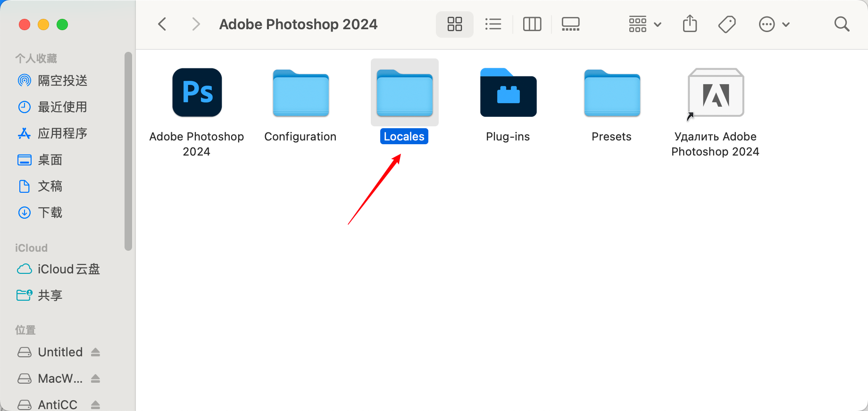Click the Configuration folder name label
Viewport: 868px width, 411px height.
coord(300,136)
